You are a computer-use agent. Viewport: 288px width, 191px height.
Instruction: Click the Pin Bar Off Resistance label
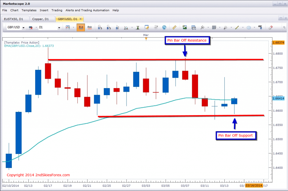[187, 40]
